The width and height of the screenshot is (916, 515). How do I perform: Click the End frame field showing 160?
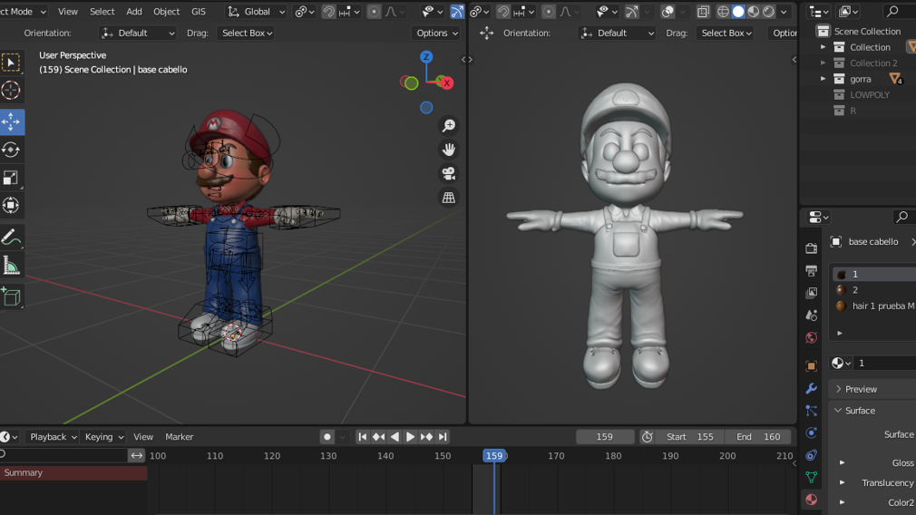758,437
